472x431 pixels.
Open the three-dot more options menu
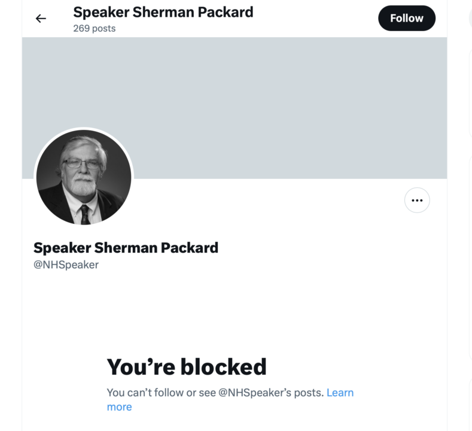[417, 201]
